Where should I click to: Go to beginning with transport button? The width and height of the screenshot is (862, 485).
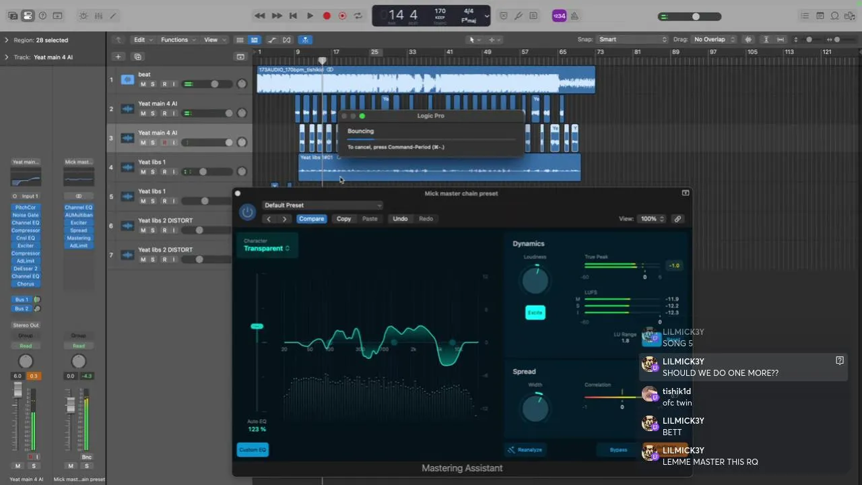click(293, 15)
